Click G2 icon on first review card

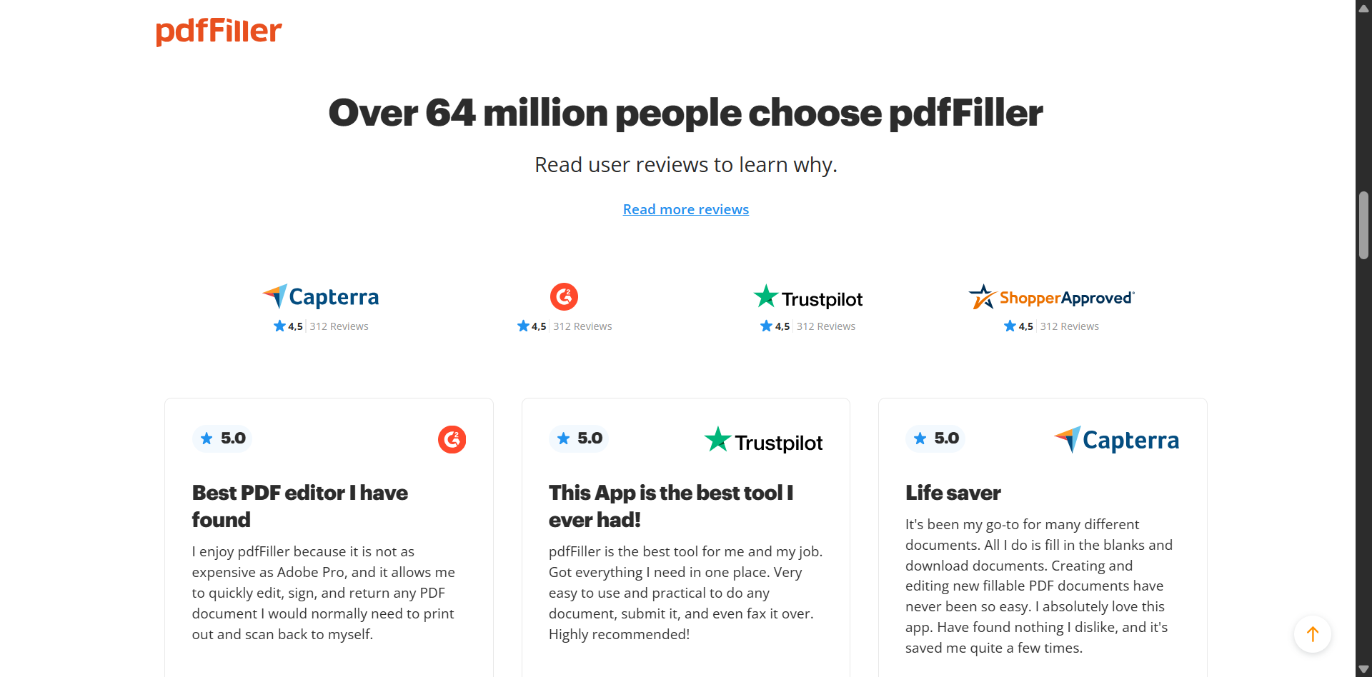[452, 440]
